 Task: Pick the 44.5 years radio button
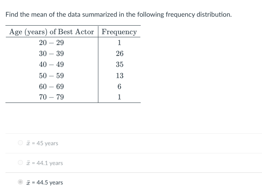click(20, 182)
